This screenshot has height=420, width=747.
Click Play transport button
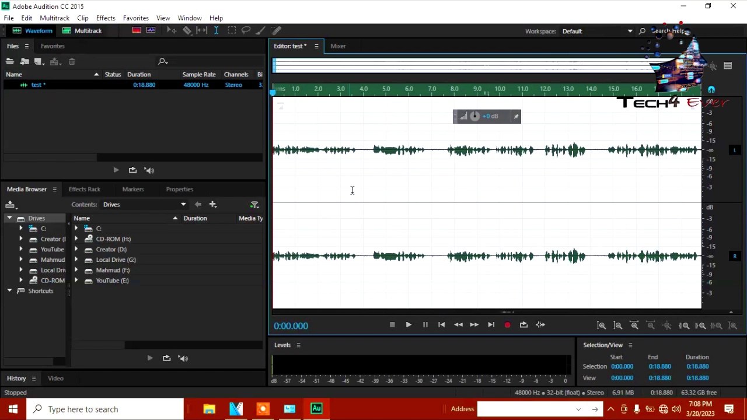click(409, 325)
